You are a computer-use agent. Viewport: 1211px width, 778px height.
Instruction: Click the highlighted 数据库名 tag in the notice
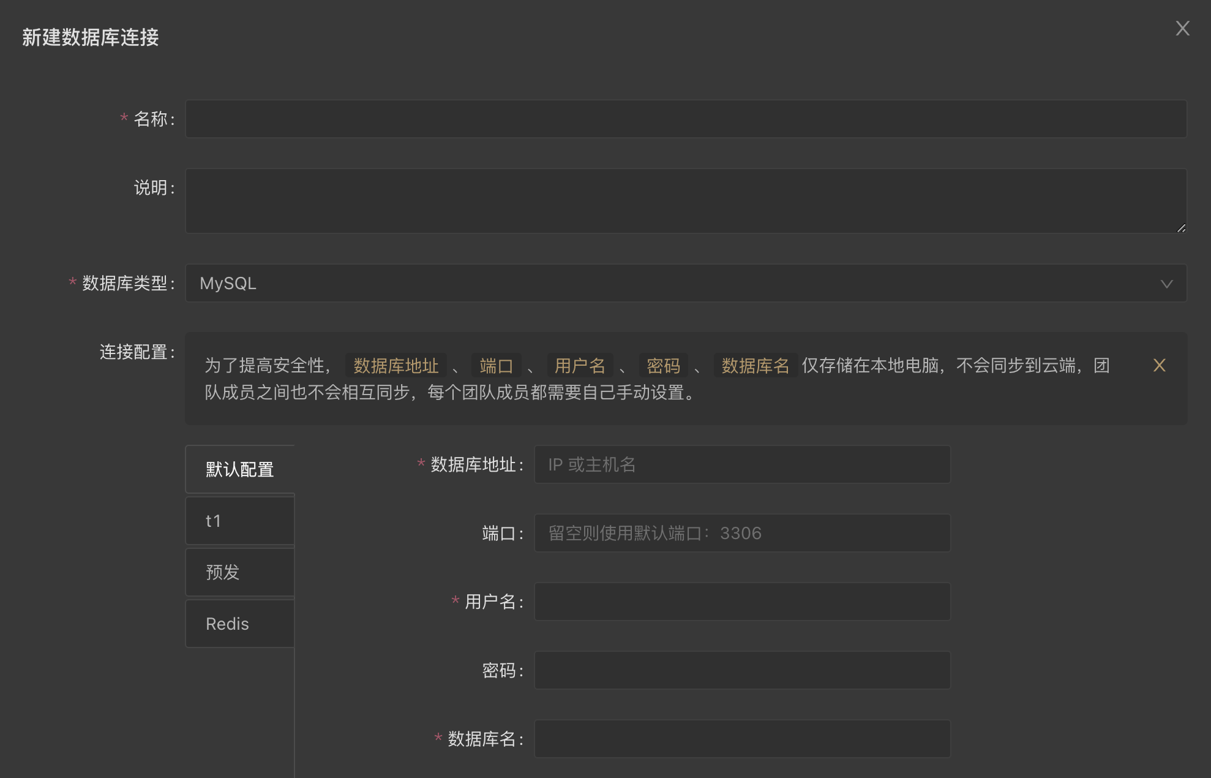coord(754,366)
